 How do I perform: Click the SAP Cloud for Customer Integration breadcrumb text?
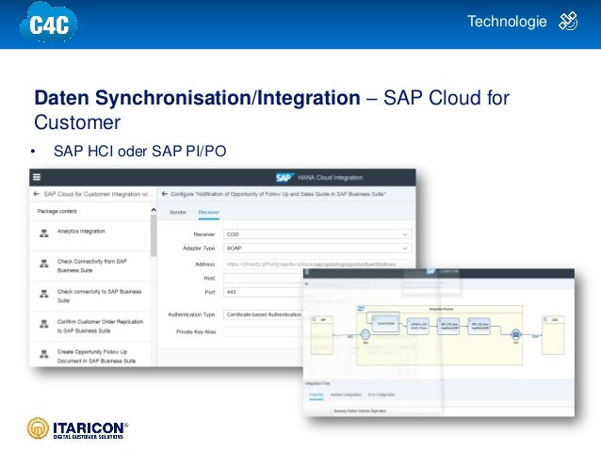click(98, 194)
